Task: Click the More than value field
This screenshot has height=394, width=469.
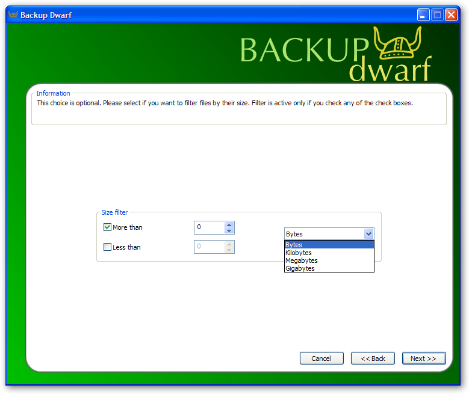Action: coord(209,227)
